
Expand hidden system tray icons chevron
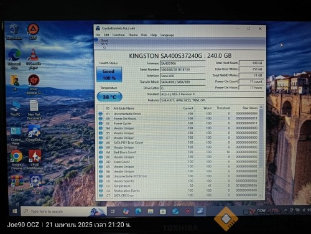tap(285, 210)
